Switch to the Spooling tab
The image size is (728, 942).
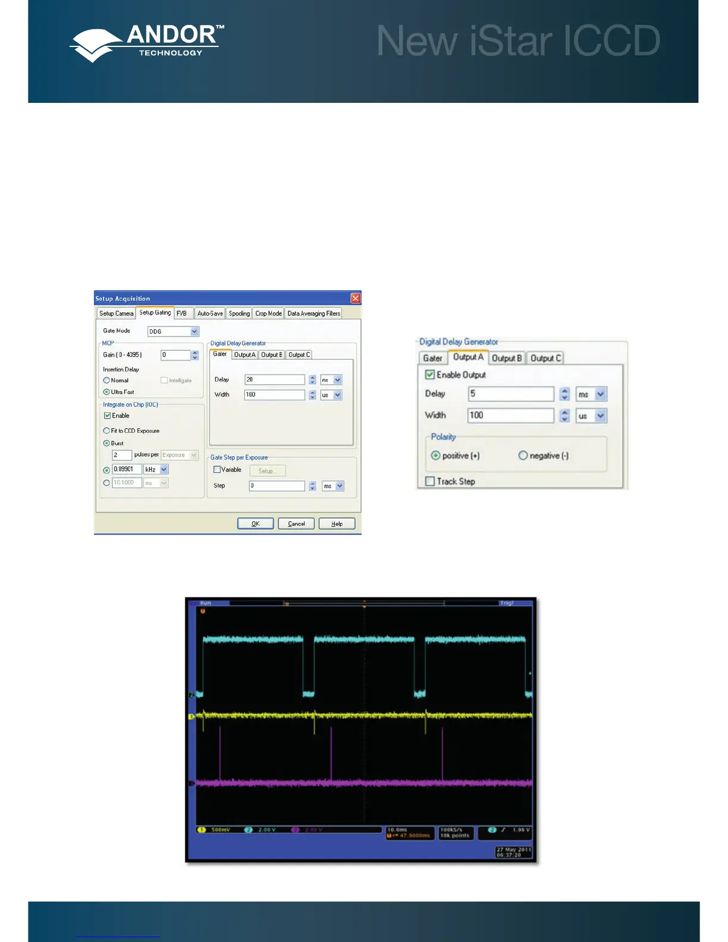[239, 313]
